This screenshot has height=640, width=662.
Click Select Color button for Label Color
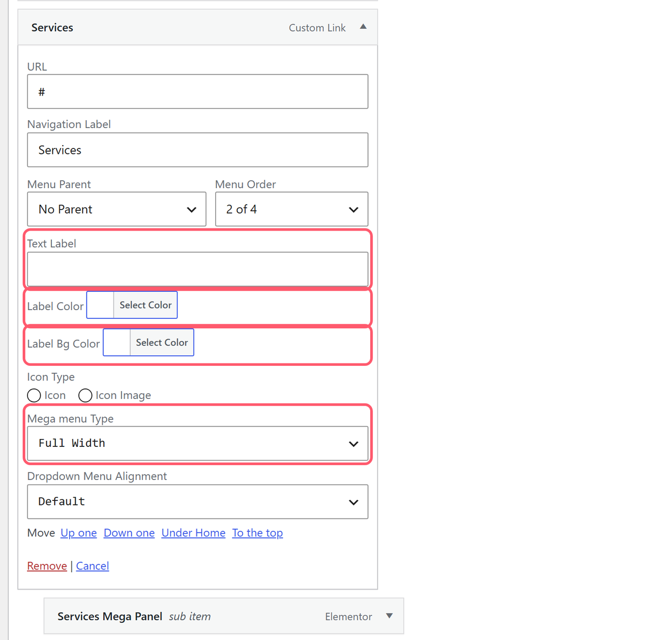[146, 305]
